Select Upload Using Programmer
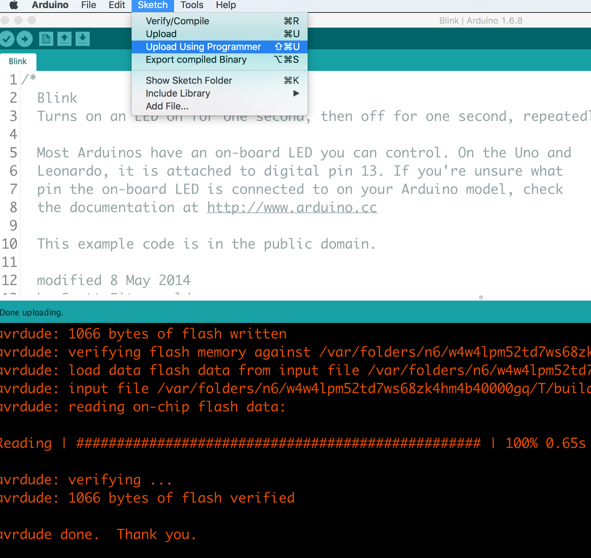Image resolution: width=591 pixels, height=558 pixels. [x=220, y=47]
